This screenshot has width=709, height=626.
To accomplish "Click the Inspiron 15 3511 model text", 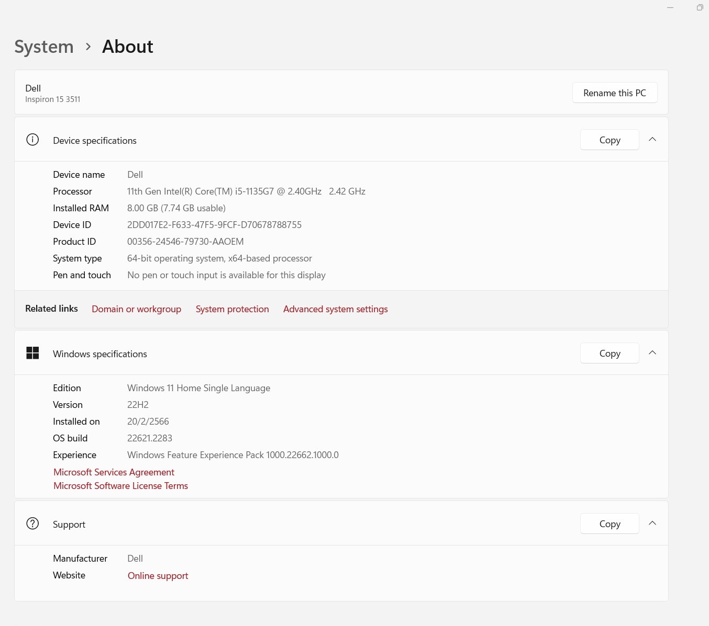I will point(53,99).
